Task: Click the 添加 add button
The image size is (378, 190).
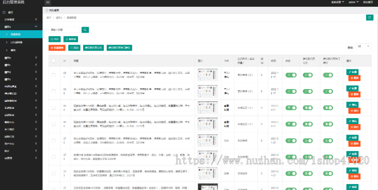Action: point(74,48)
